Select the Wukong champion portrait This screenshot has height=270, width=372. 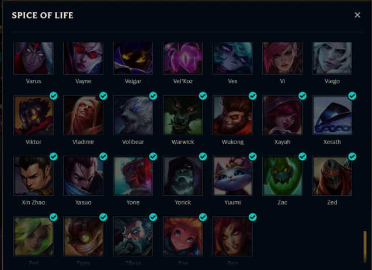pos(232,115)
